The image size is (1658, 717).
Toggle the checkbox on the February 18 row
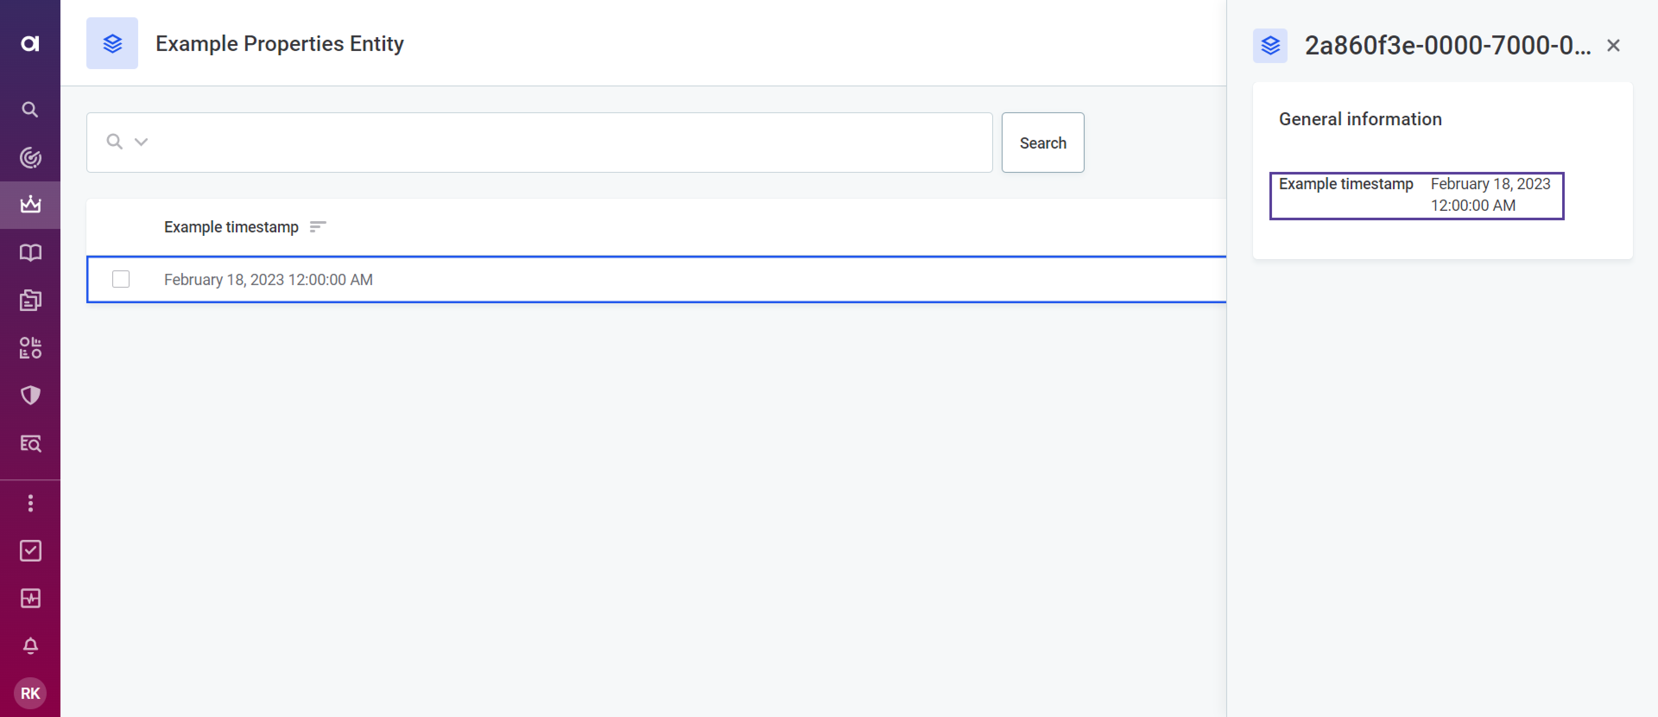click(120, 279)
